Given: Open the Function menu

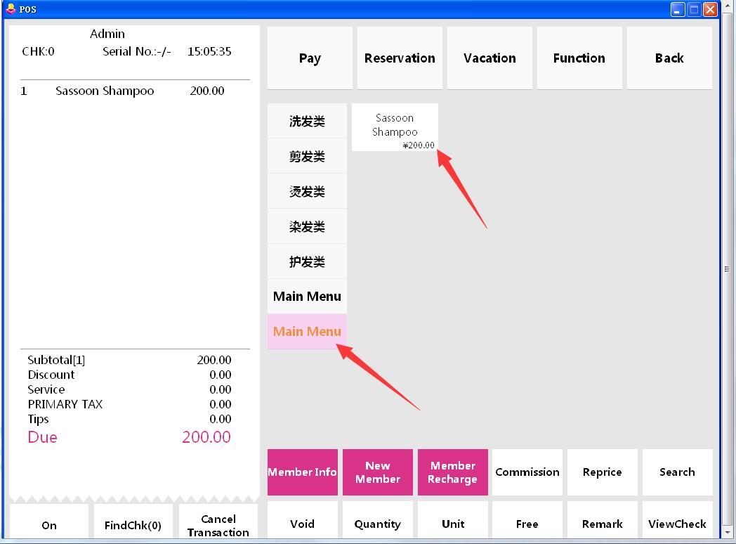Looking at the screenshot, I should tap(579, 58).
